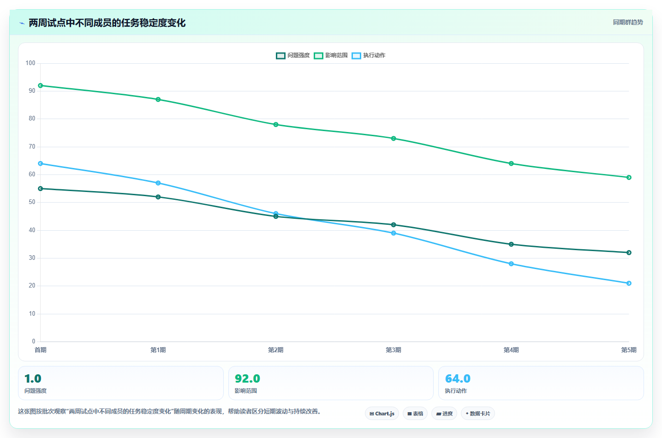Click the 影响范围 data point at 首期 (92)
This screenshot has height=438, width=662.
click(x=41, y=85)
